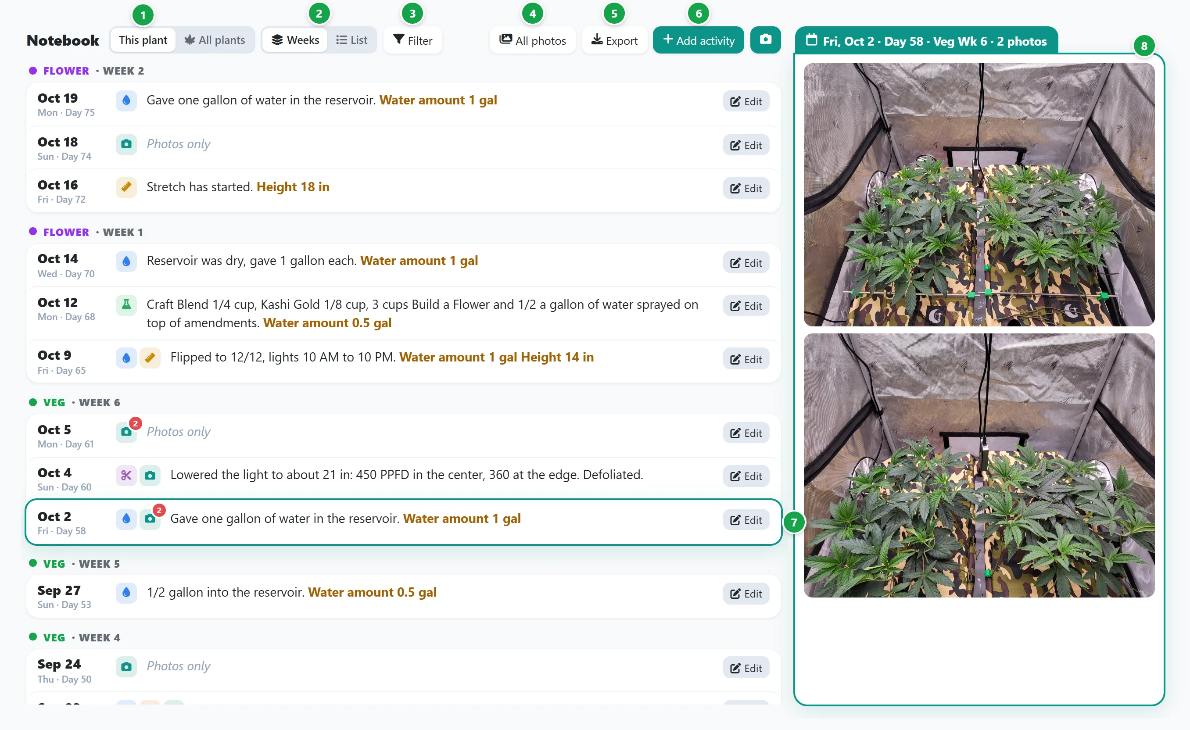The height and width of the screenshot is (730, 1190).
Task: Click camera icon in Sep 24 row
Action: coord(126,667)
